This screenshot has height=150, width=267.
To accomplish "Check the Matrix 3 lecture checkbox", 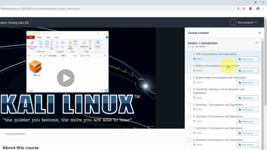I will [x=189, y=66].
